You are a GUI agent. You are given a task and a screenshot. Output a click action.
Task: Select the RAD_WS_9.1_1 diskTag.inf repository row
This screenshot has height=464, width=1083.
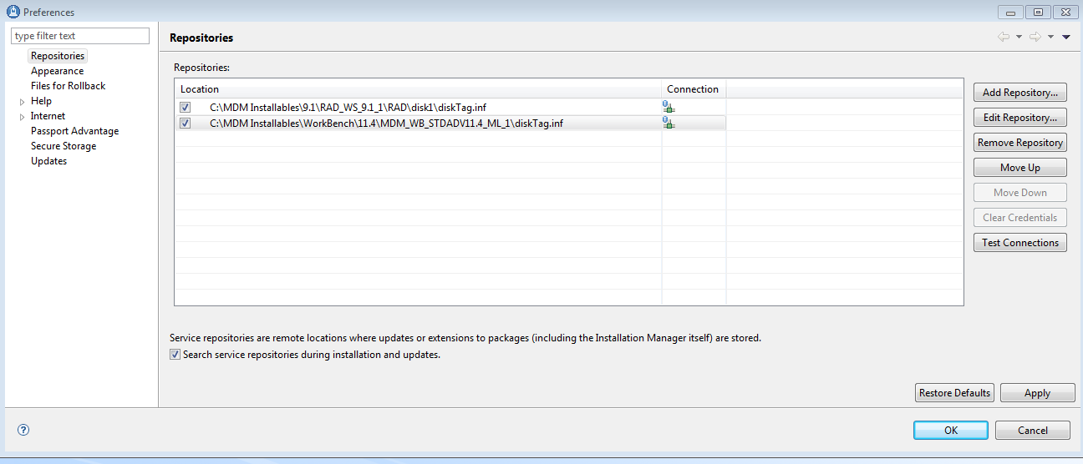[x=450, y=107]
